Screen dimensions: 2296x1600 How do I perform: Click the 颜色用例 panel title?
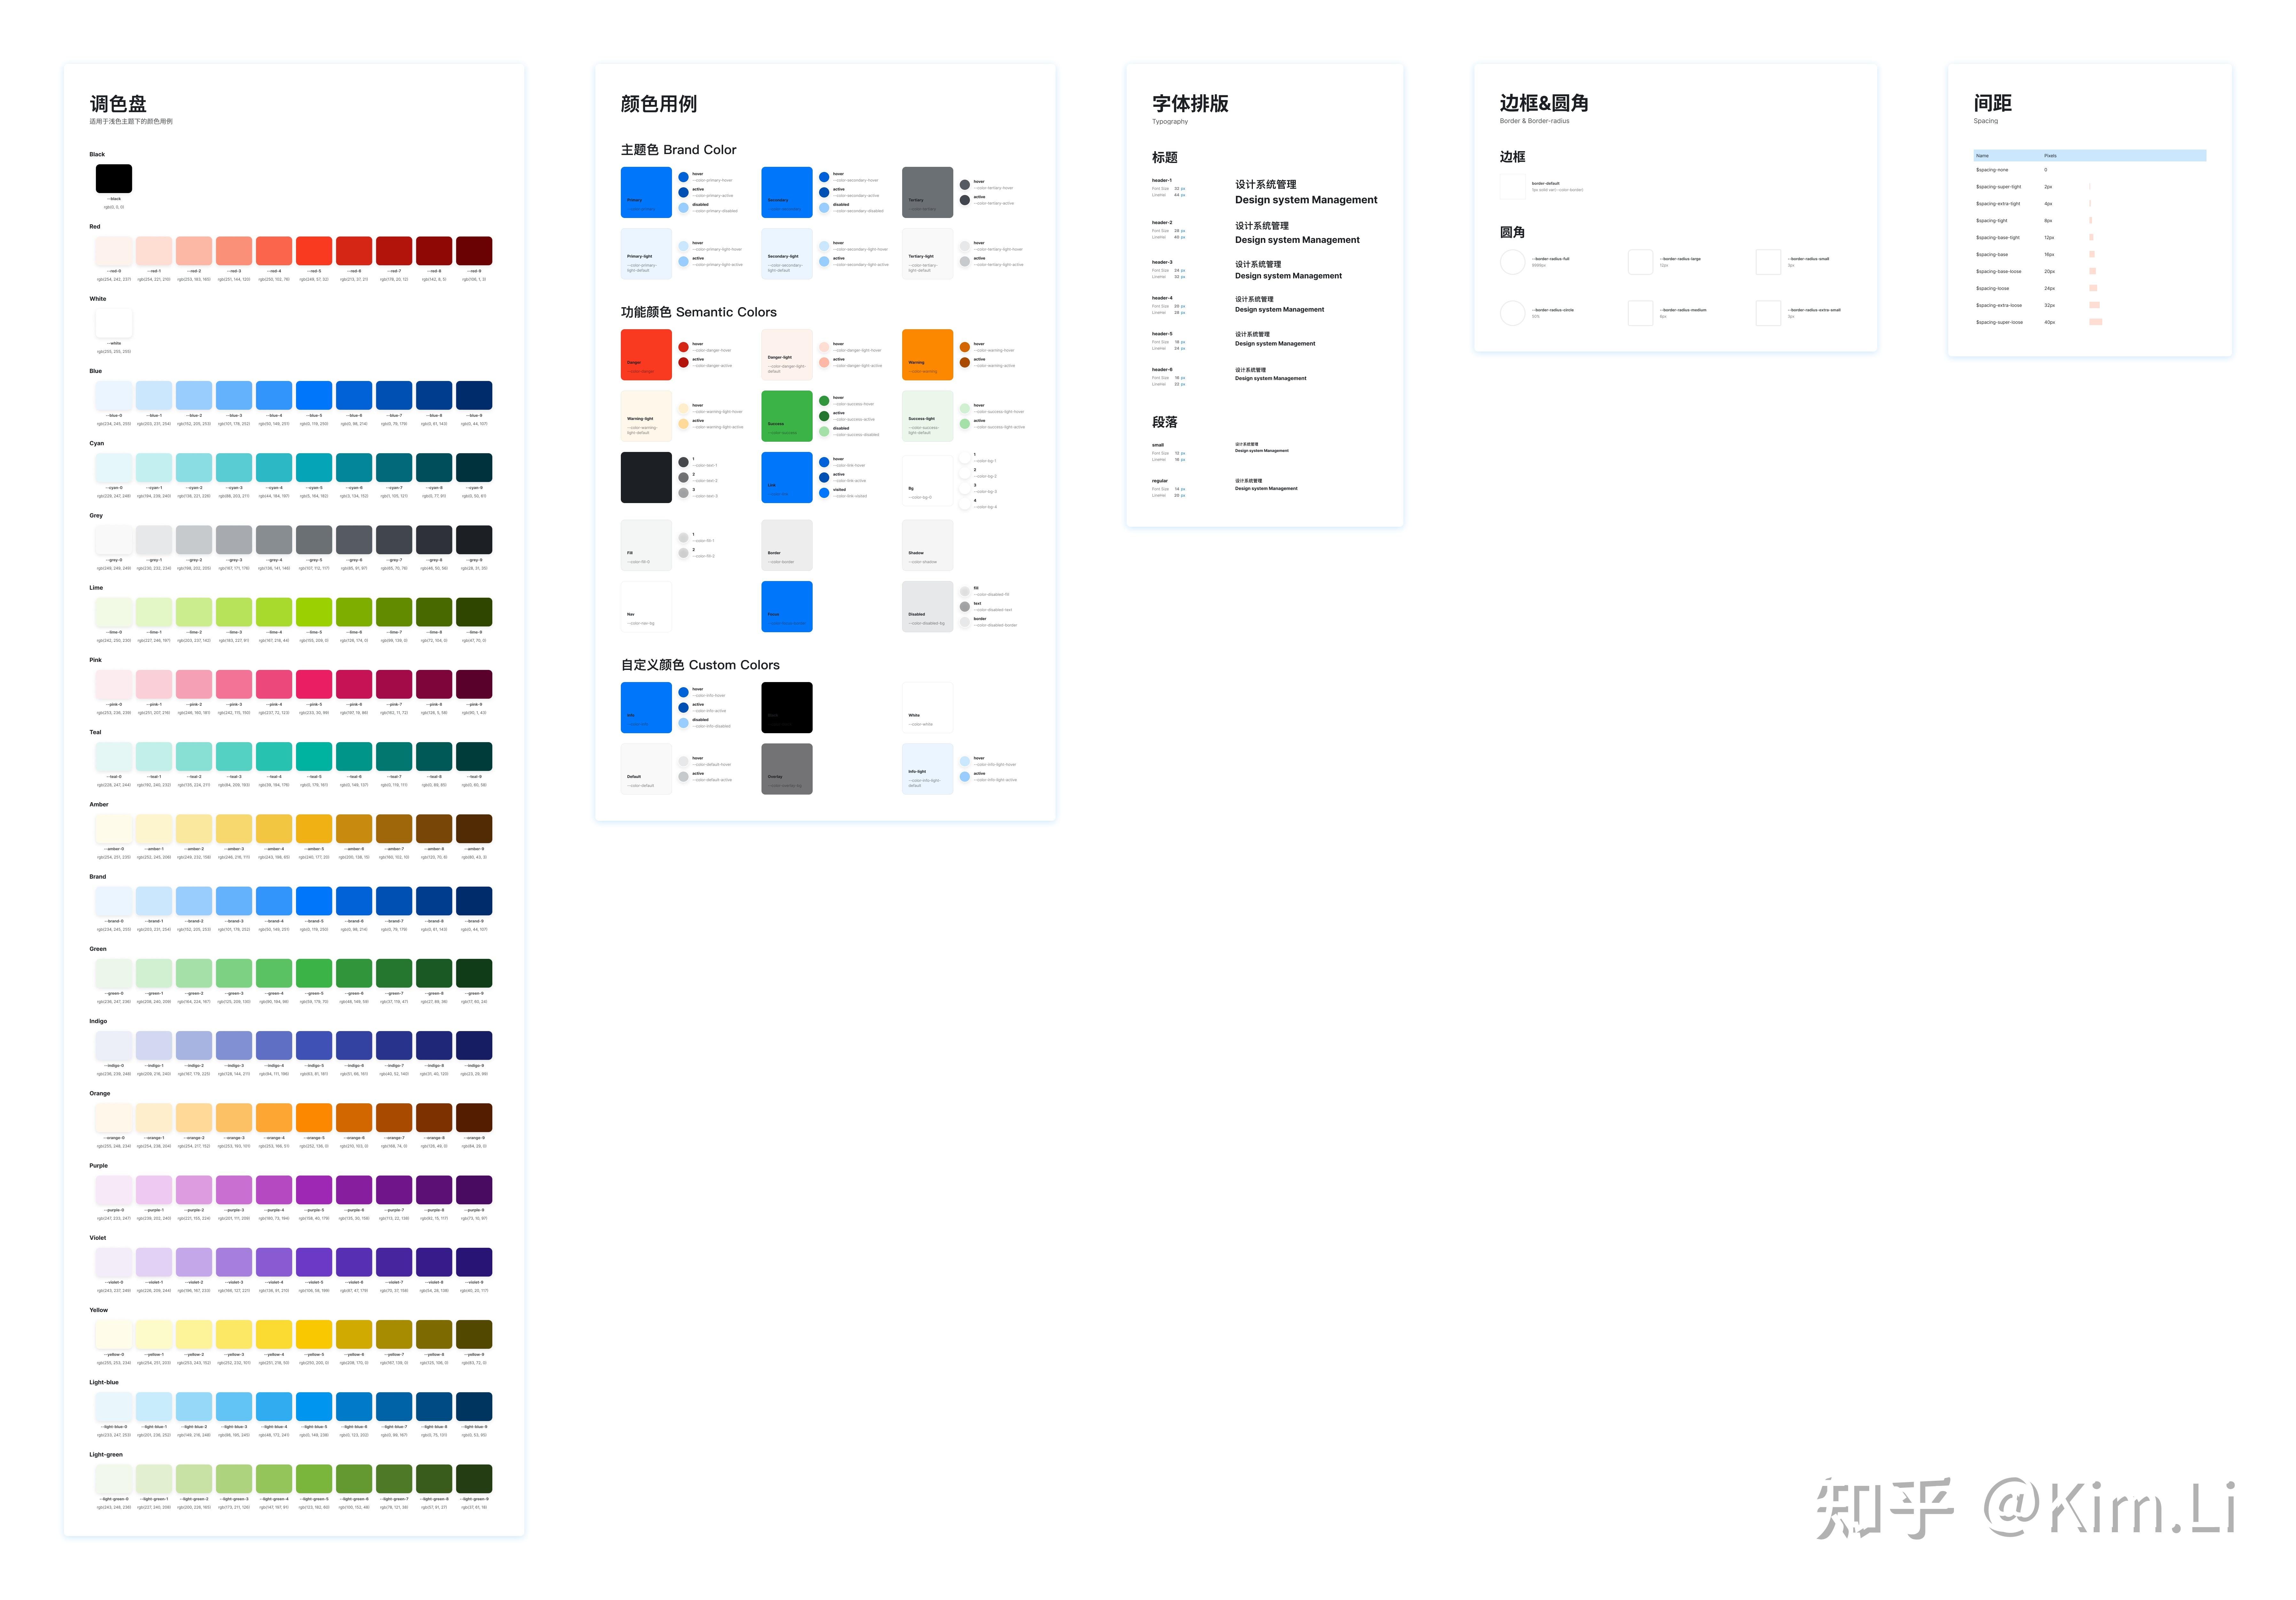tap(659, 104)
